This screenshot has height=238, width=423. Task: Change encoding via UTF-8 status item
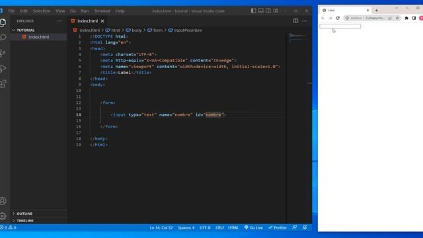pyautogui.click(x=205, y=227)
